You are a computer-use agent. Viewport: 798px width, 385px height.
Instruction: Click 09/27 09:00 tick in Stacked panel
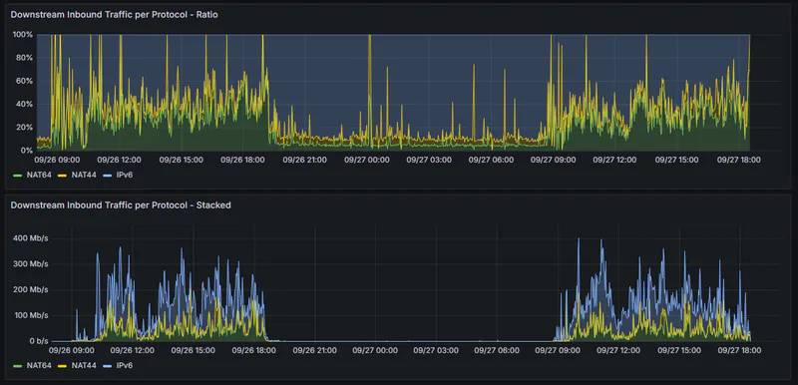point(558,350)
